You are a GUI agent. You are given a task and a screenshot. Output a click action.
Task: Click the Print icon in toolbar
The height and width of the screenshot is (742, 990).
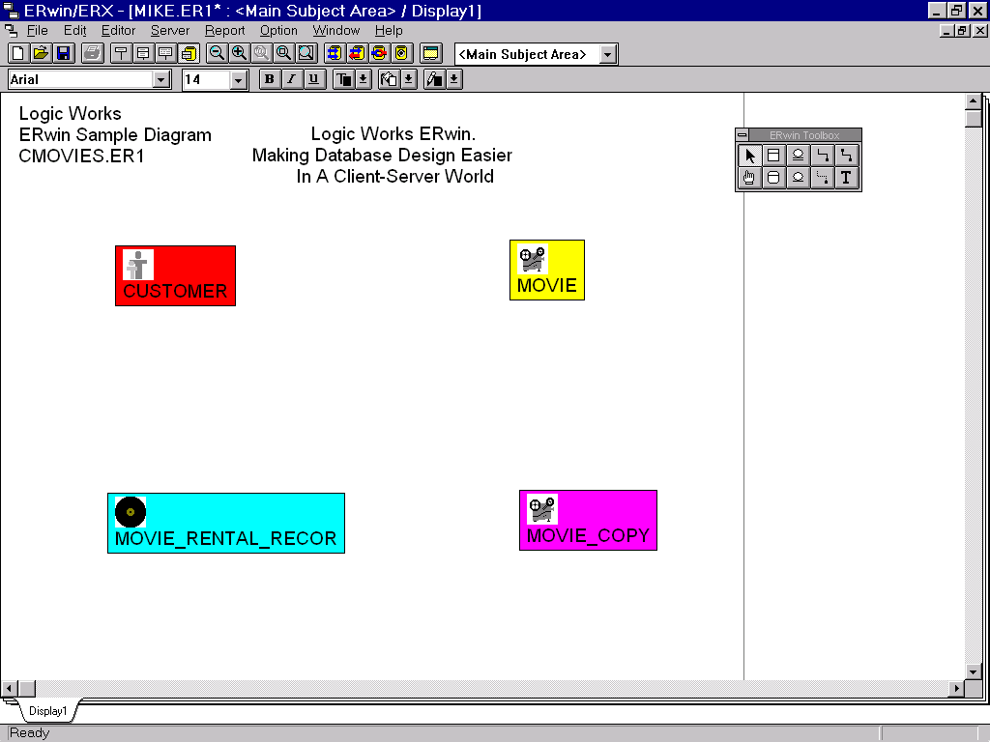coord(92,53)
